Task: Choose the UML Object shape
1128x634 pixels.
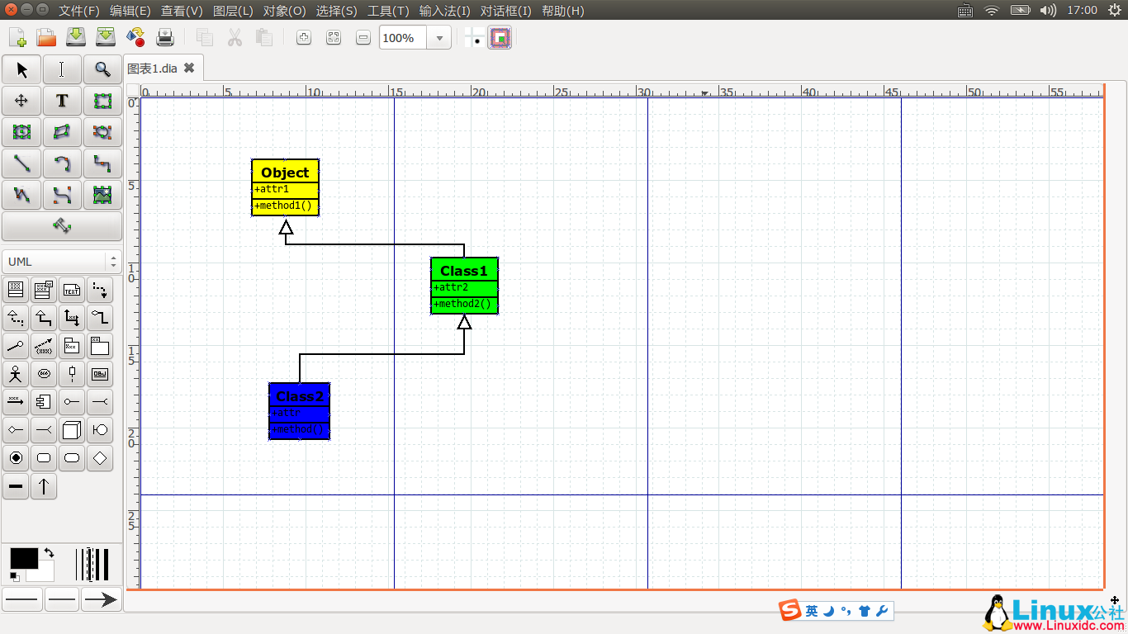Action: [x=100, y=374]
